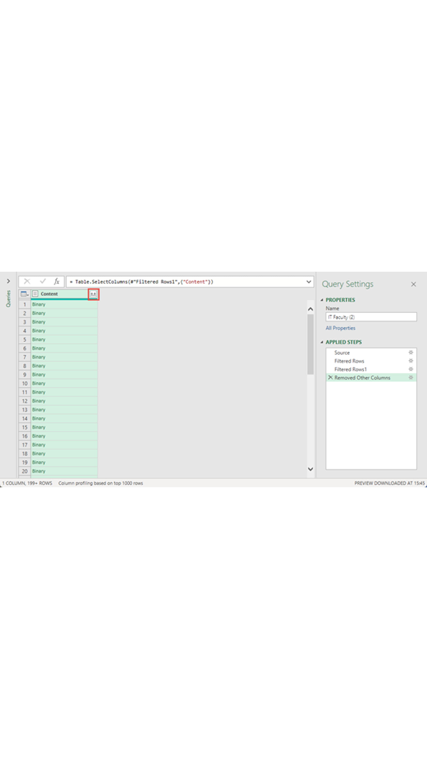
Task: Open settings gear for Filtered Rows step
Action: point(410,361)
